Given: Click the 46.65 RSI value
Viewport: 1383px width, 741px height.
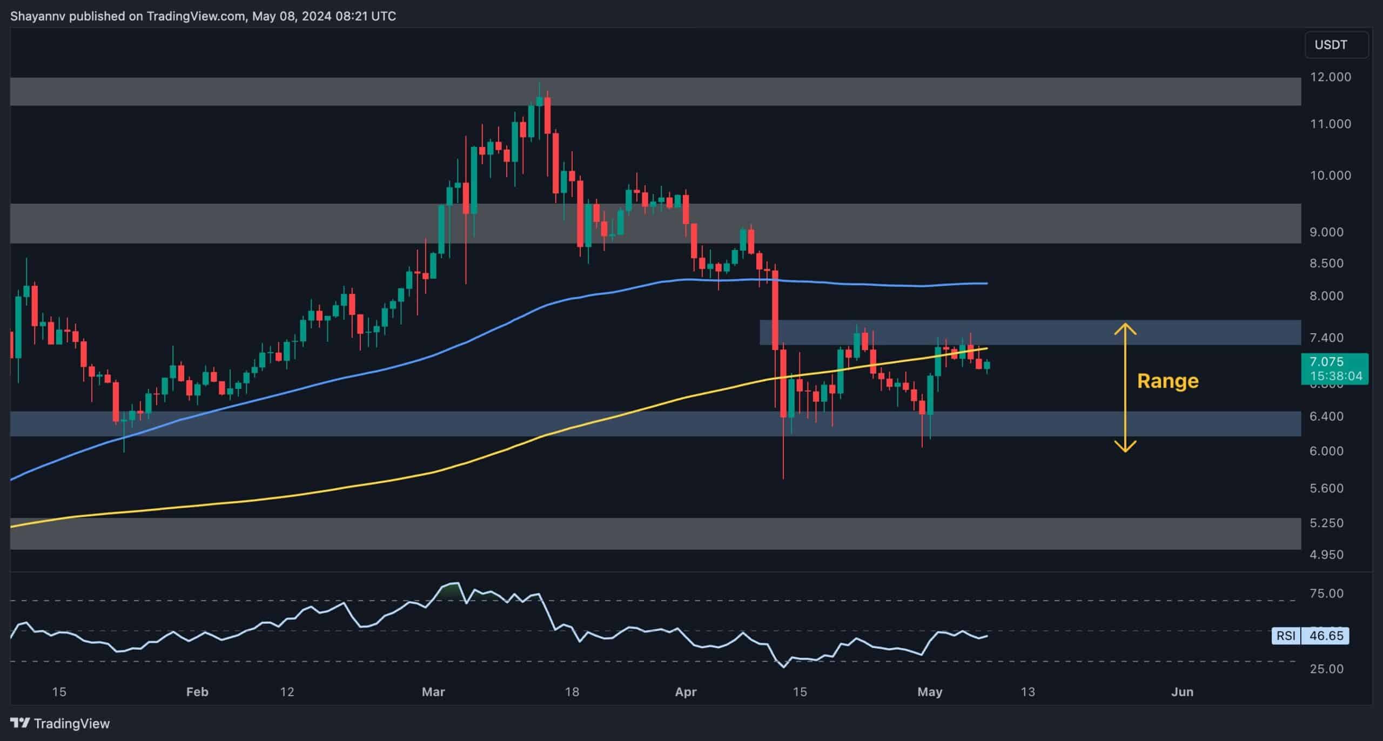Looking at the screenshot, I should 1326,636.
